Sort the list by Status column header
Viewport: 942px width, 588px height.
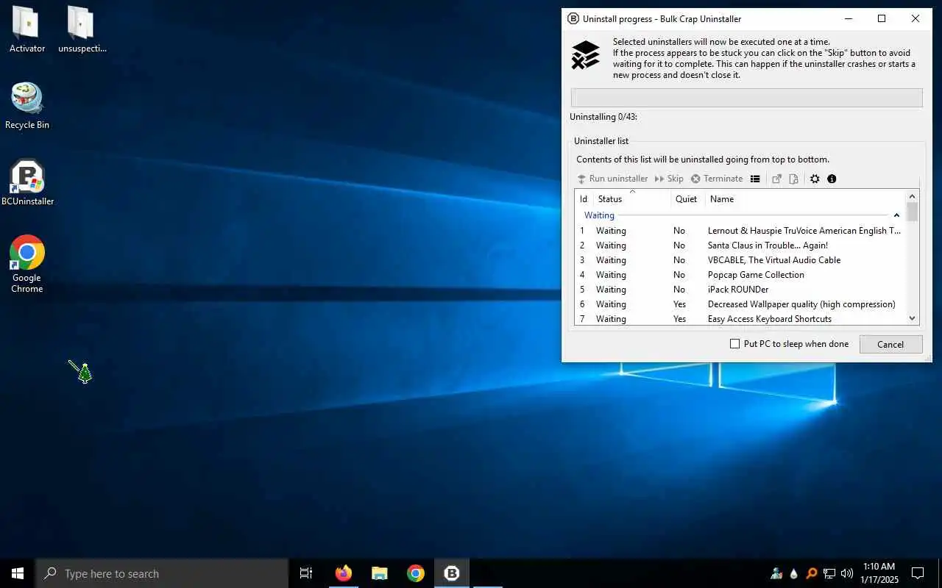point(631,199)
